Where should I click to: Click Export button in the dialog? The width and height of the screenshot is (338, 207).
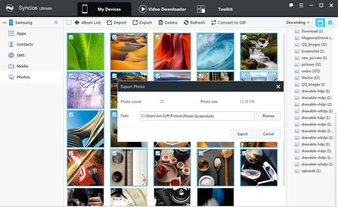(x=243, y=134)
